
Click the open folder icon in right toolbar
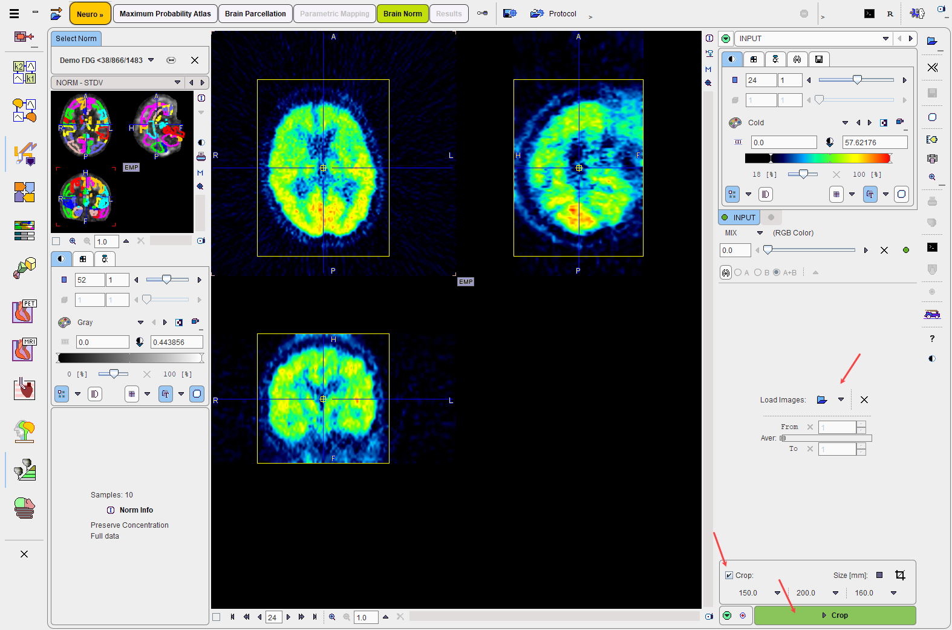[x=932, y=41]
